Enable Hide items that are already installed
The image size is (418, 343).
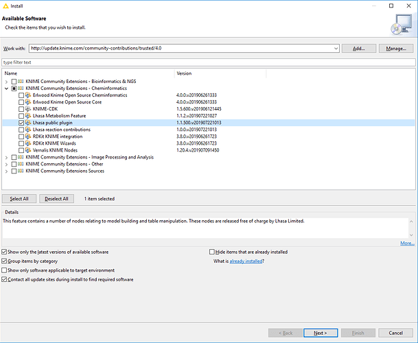click(x=211, y=252)
